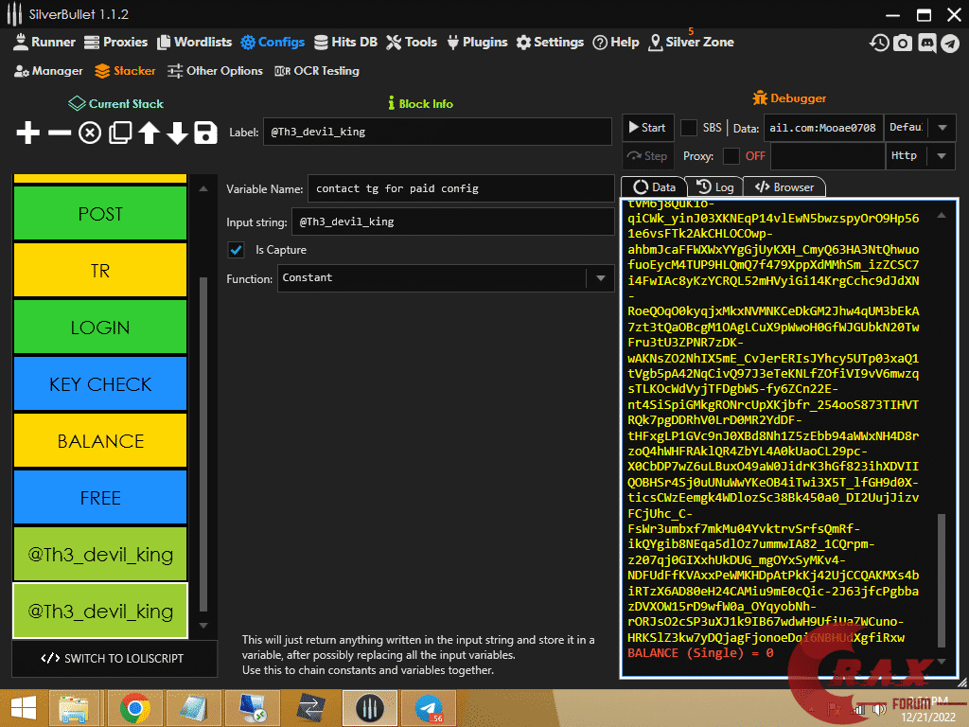Switch to the debugger Log tab
Viewport: 969px width, 727px height.
[x=715, y=187]
